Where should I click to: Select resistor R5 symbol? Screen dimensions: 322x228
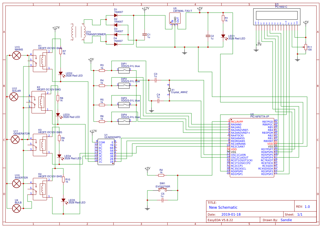coord(102,105)
